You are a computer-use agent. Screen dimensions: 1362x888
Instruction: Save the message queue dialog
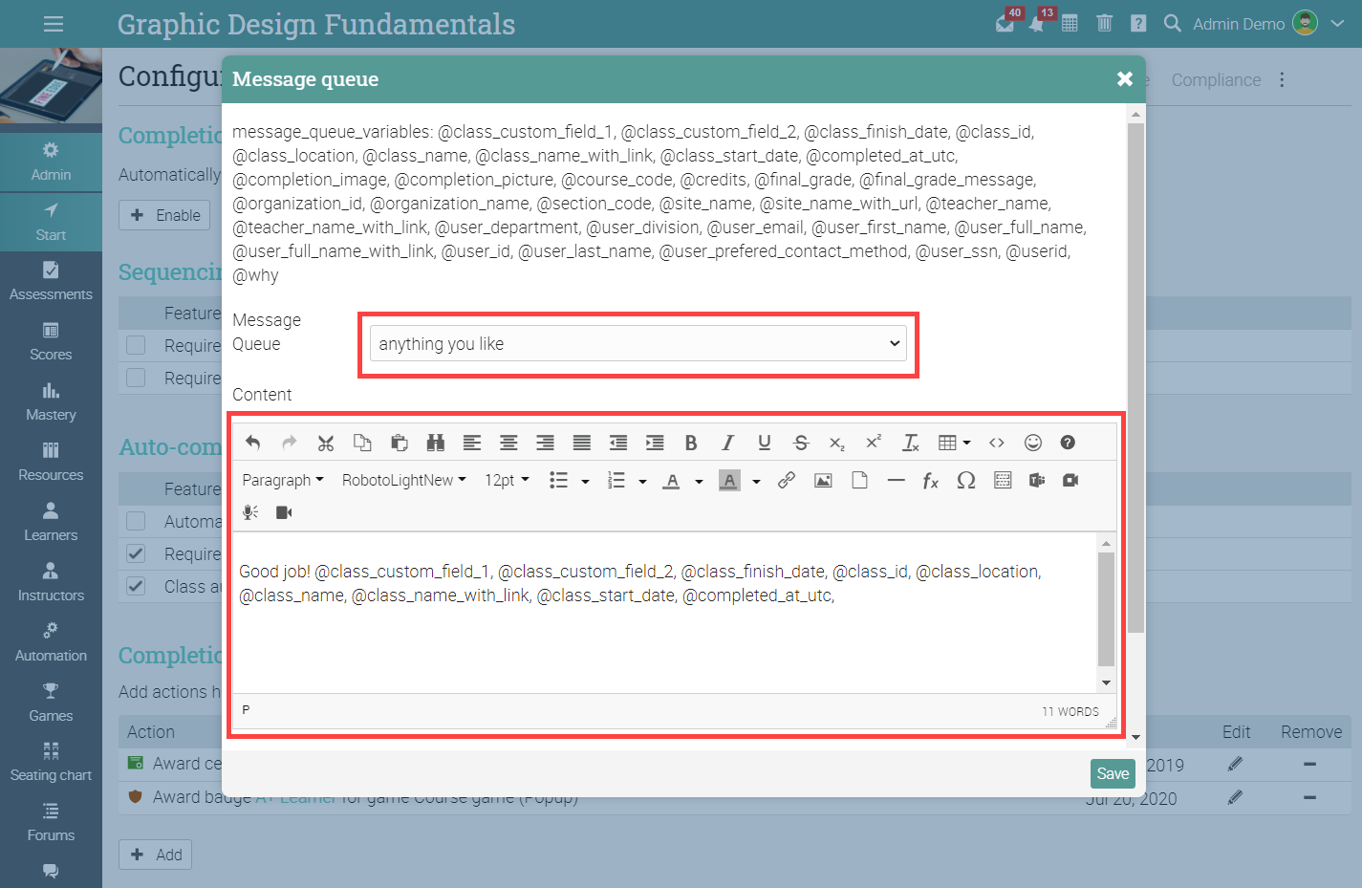click(x=1113, y=773)
